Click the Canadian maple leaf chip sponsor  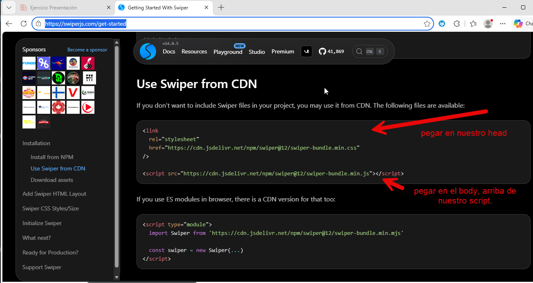pyautogui.click(x=58, y=107)
